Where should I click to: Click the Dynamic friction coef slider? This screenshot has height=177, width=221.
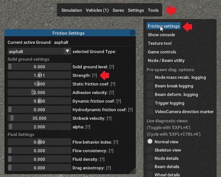[x=39, y=101]
